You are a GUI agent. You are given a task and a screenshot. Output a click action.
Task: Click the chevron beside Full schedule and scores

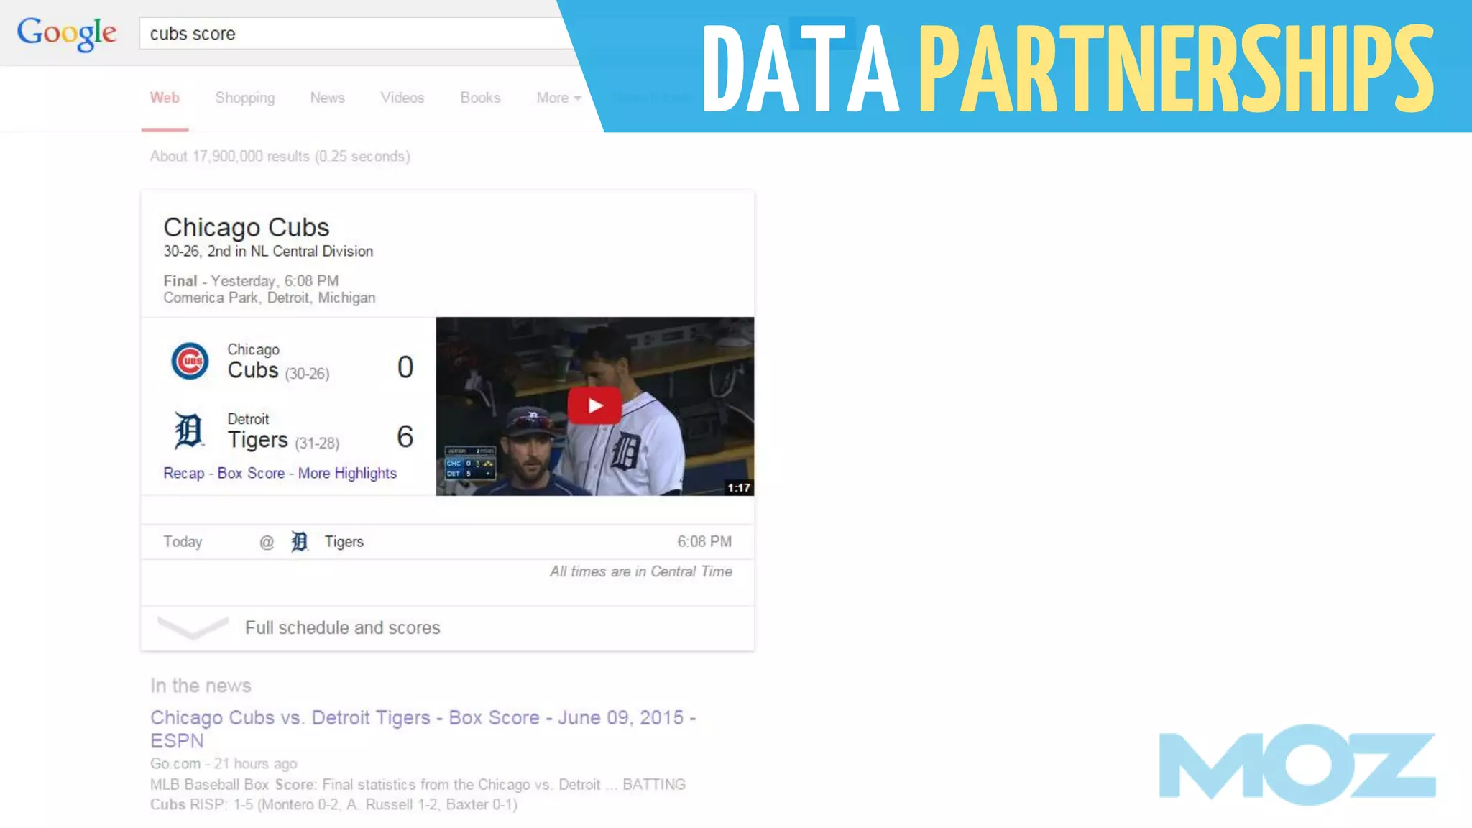click(x=193, y=627)
